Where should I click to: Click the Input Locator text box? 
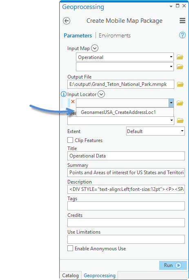pos(122,103)
